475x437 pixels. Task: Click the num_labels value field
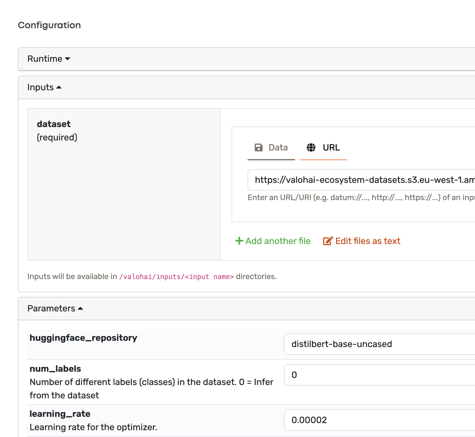click(x=380, y=375)
